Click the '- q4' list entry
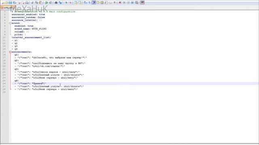This screenshot has width=259, height=145. click(x=15, y=49)
